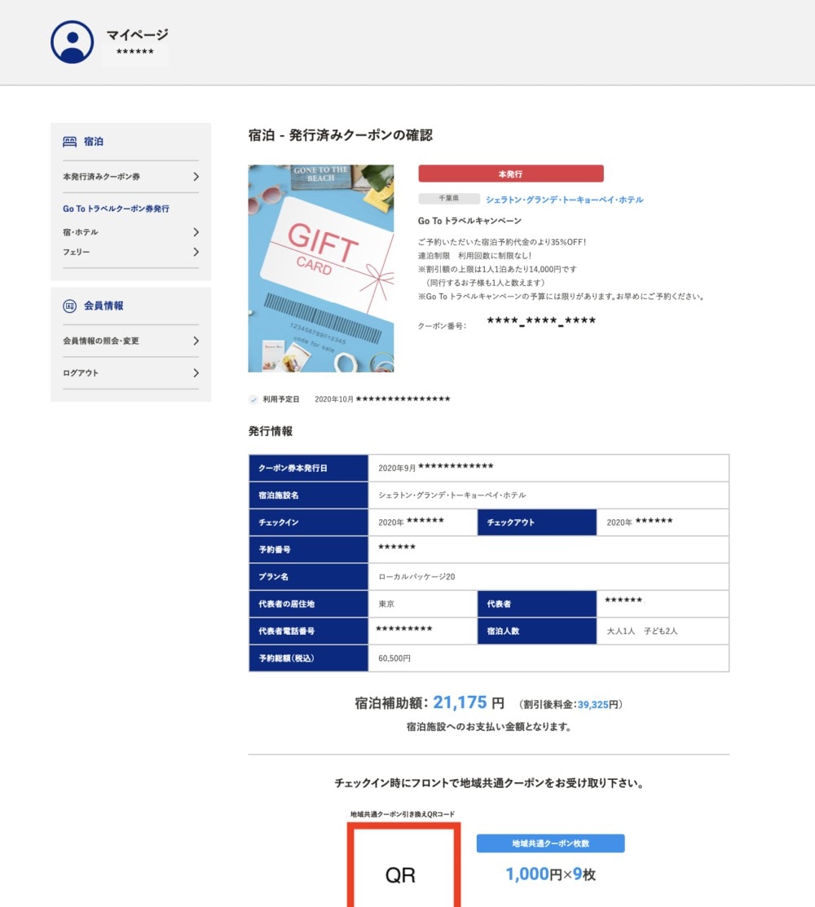
Task: Click the 地域共通クーポン枚数 blue button
Action: (551, 843)
